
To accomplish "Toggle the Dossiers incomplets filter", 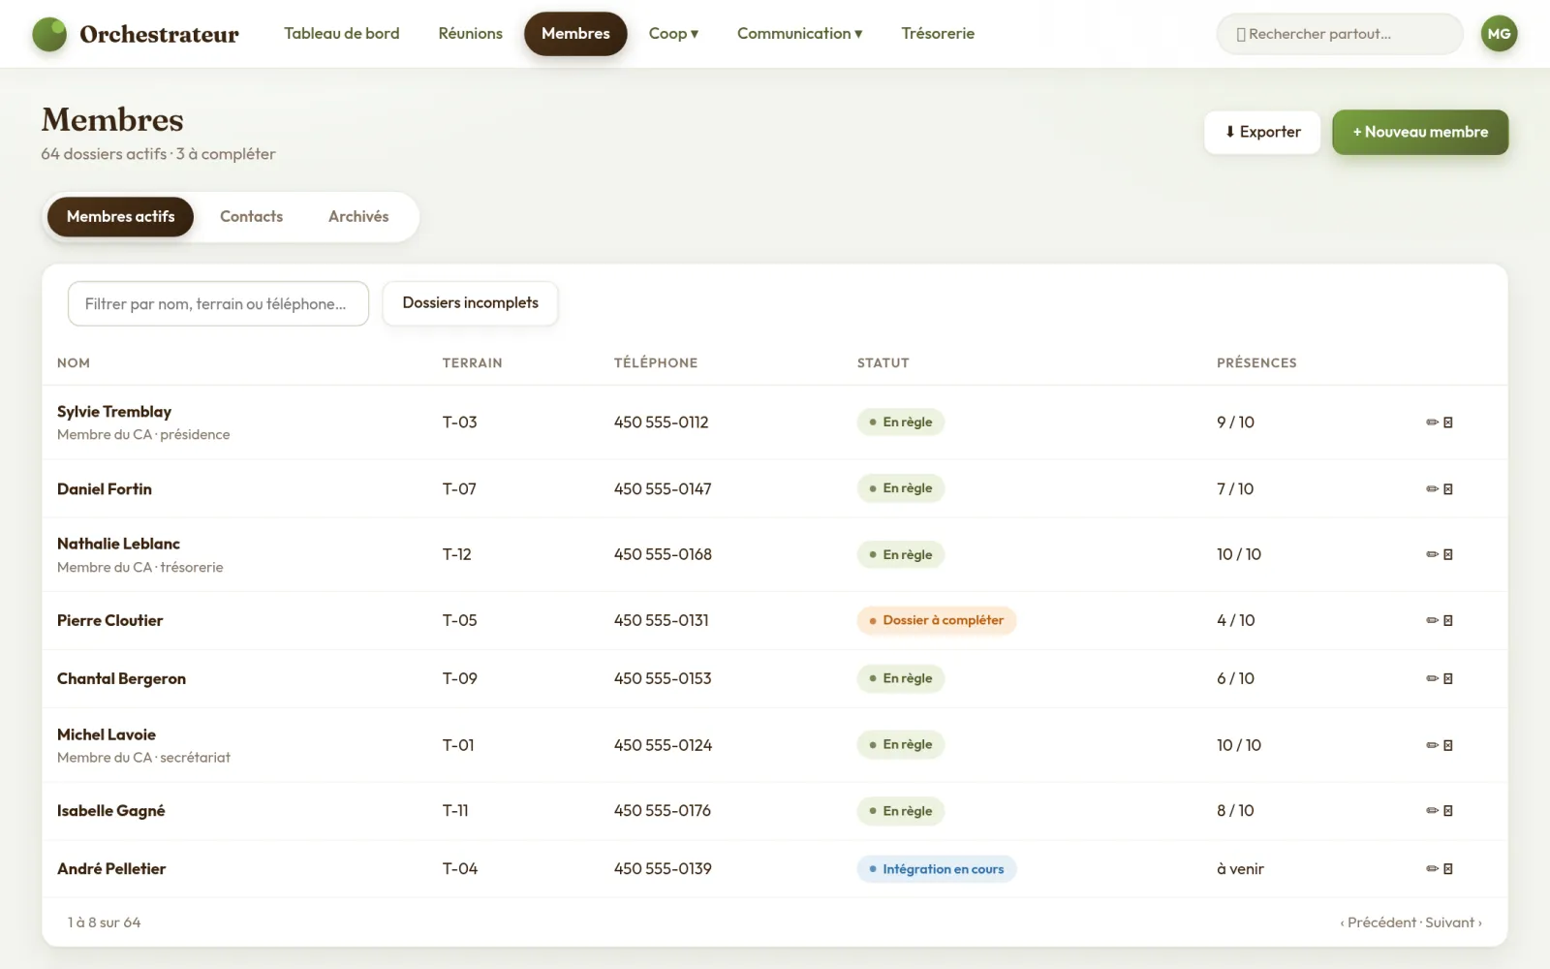I will pyautogui.click(x=470, y=303).
